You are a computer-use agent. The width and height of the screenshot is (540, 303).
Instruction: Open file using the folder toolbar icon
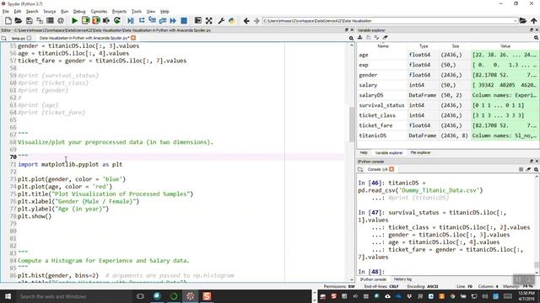[x=19, y=20]
